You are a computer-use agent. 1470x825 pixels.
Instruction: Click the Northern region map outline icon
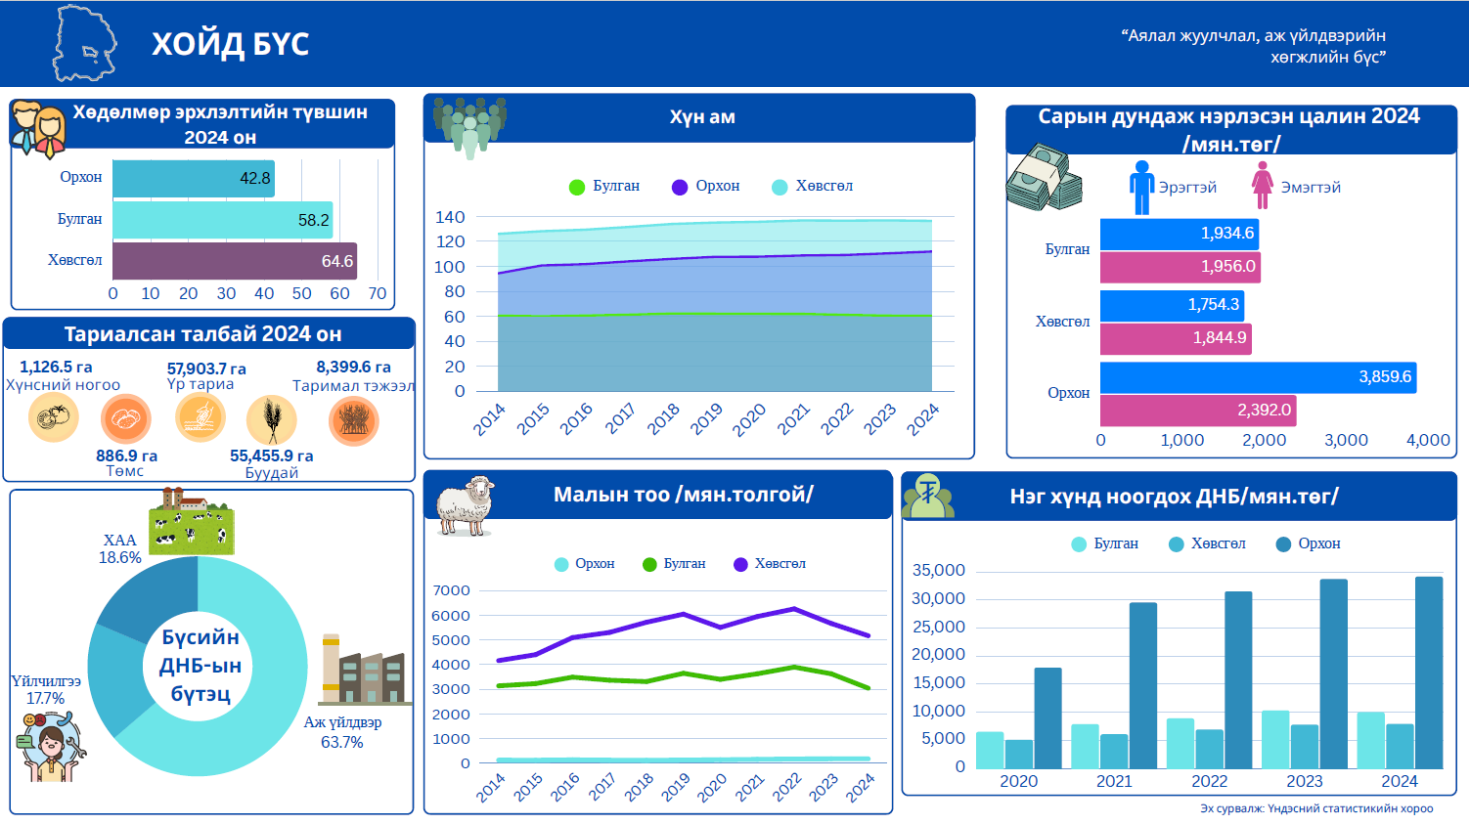[84, 44]
